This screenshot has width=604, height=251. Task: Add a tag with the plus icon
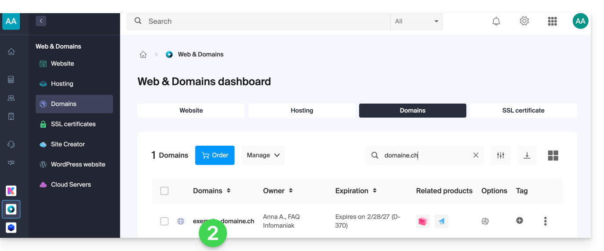coord(520,221)
